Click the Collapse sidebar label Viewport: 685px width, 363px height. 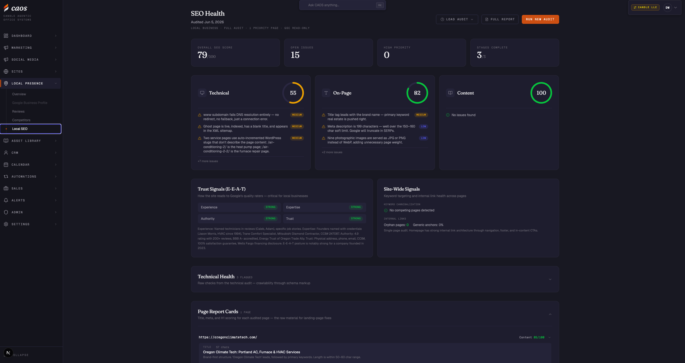pyautogui.click(x=21, y=355)
